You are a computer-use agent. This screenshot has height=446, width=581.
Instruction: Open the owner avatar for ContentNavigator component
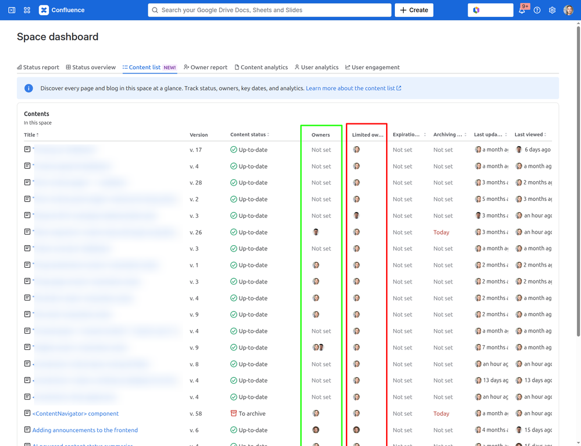[x=316, y=413]
